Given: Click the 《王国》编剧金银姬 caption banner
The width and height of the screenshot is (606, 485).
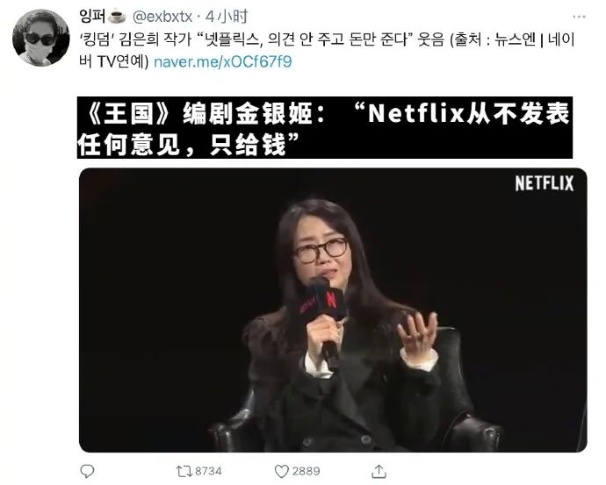Looking at the screenshot, I should [325, 127].
